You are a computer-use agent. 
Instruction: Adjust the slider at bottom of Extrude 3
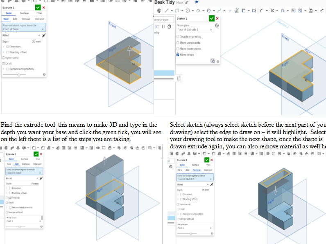click(x=191, y=234)
